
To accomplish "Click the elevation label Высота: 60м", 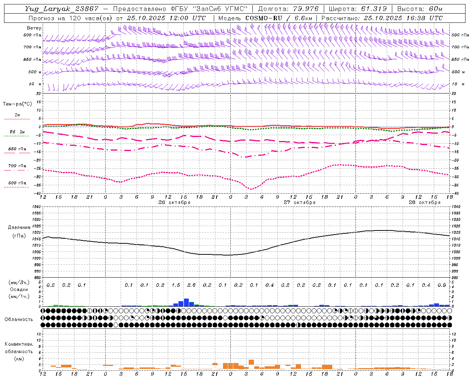I will pyautogui.click(x=420, y=9).
